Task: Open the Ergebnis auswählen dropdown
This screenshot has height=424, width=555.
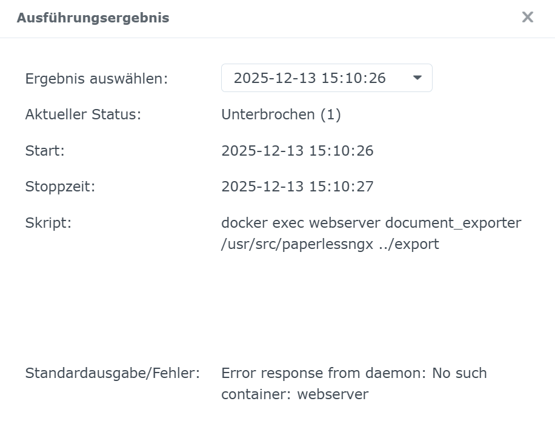Action: [x=326, y=78]
